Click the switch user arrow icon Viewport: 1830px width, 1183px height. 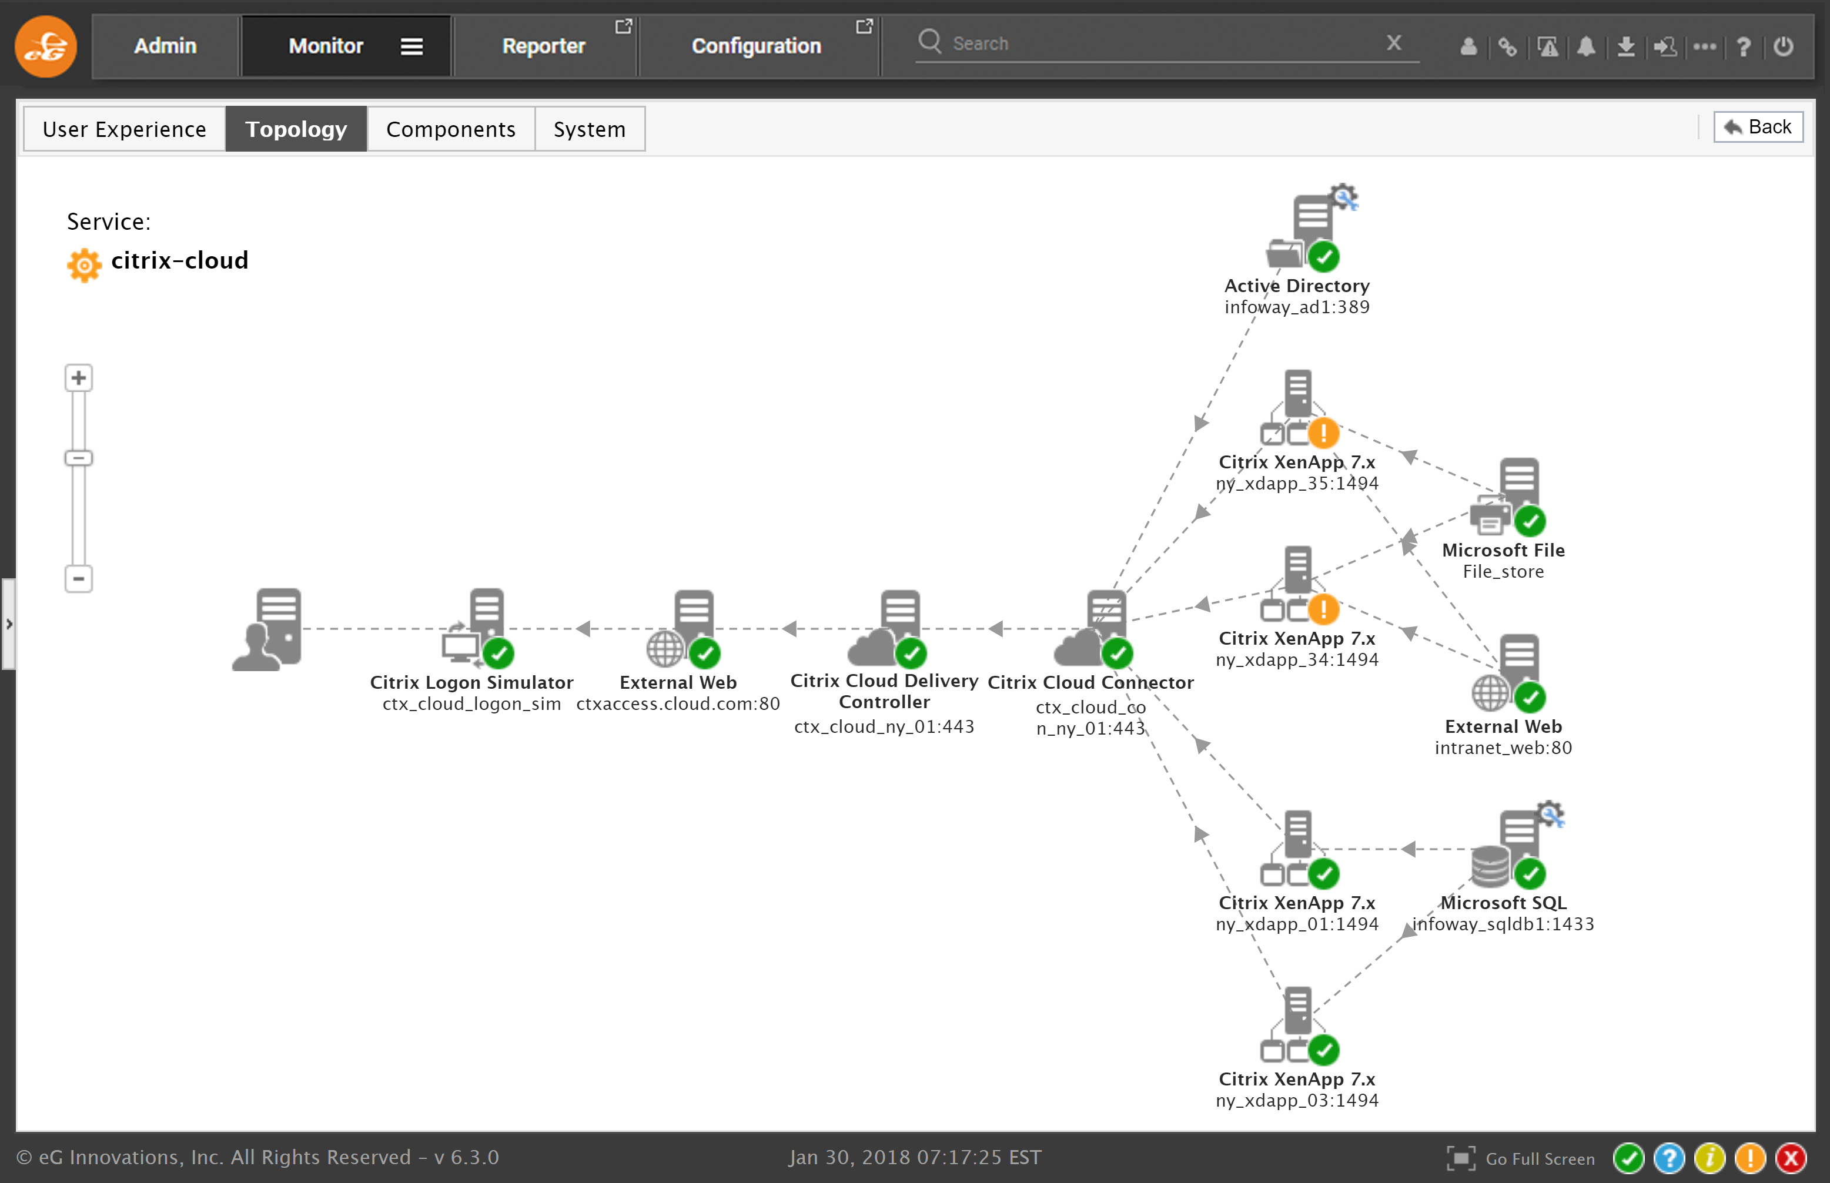(1665, 47)
